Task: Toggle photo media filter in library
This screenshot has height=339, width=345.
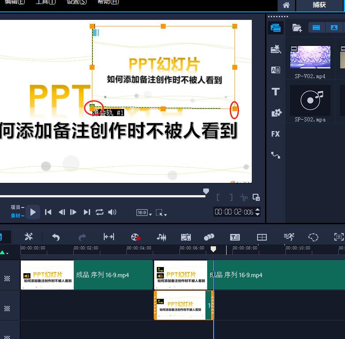Action: 334,28
